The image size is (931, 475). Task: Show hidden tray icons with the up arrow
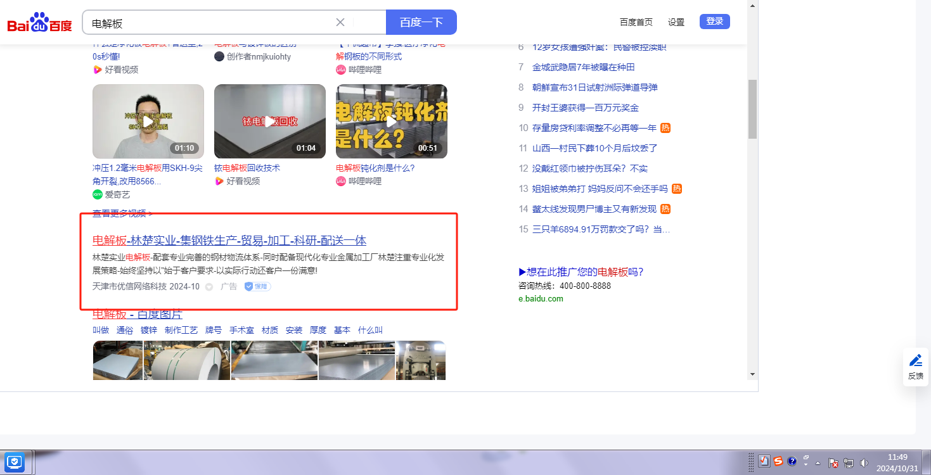818,462
